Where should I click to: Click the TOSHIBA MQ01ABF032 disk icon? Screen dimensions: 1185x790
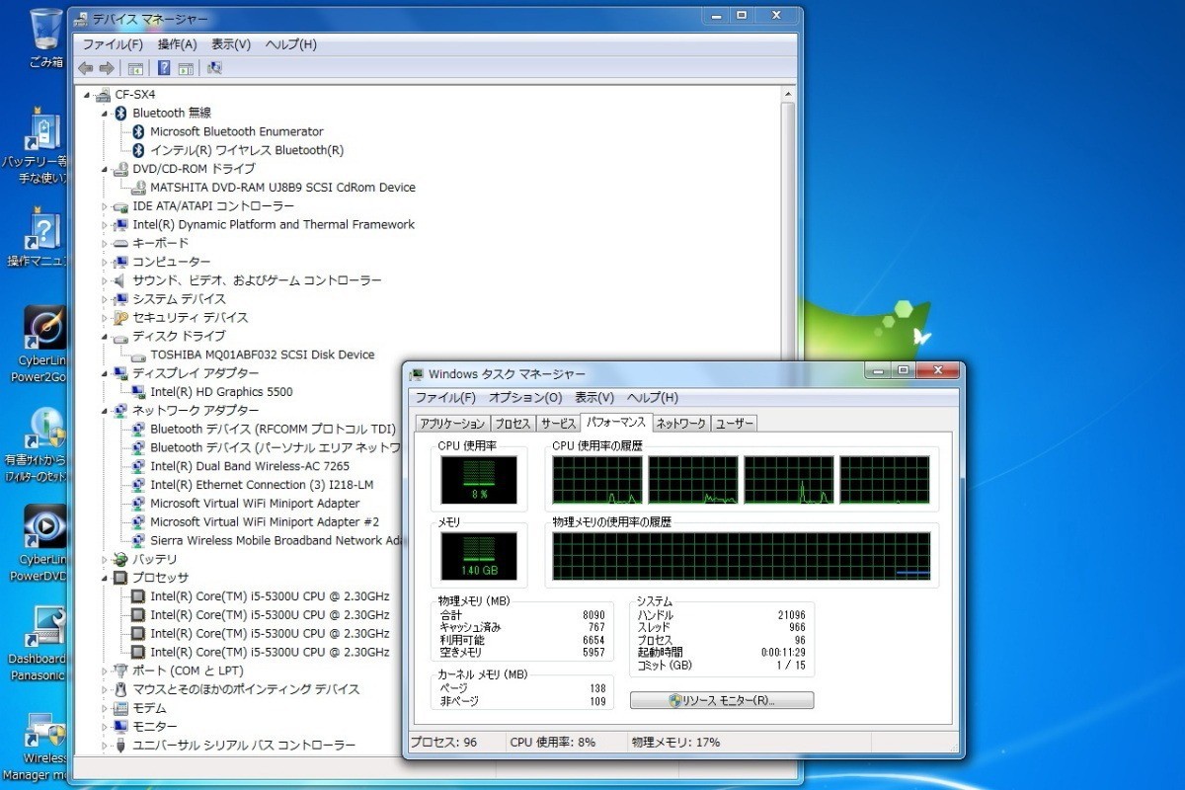coord(139,355)
